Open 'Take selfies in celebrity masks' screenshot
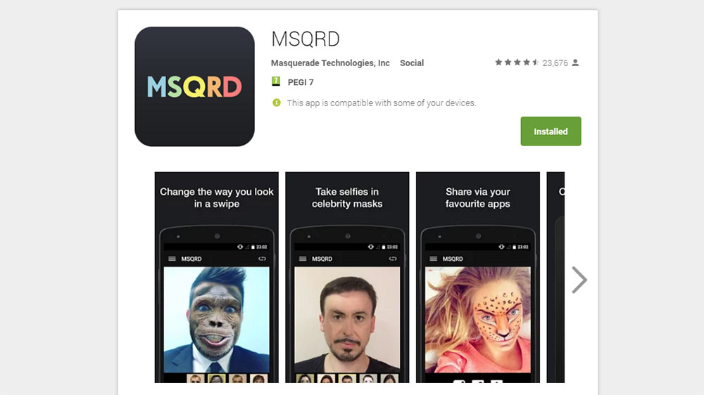The width and height of the screenshot is (704, 395). [x=347, y=277]
